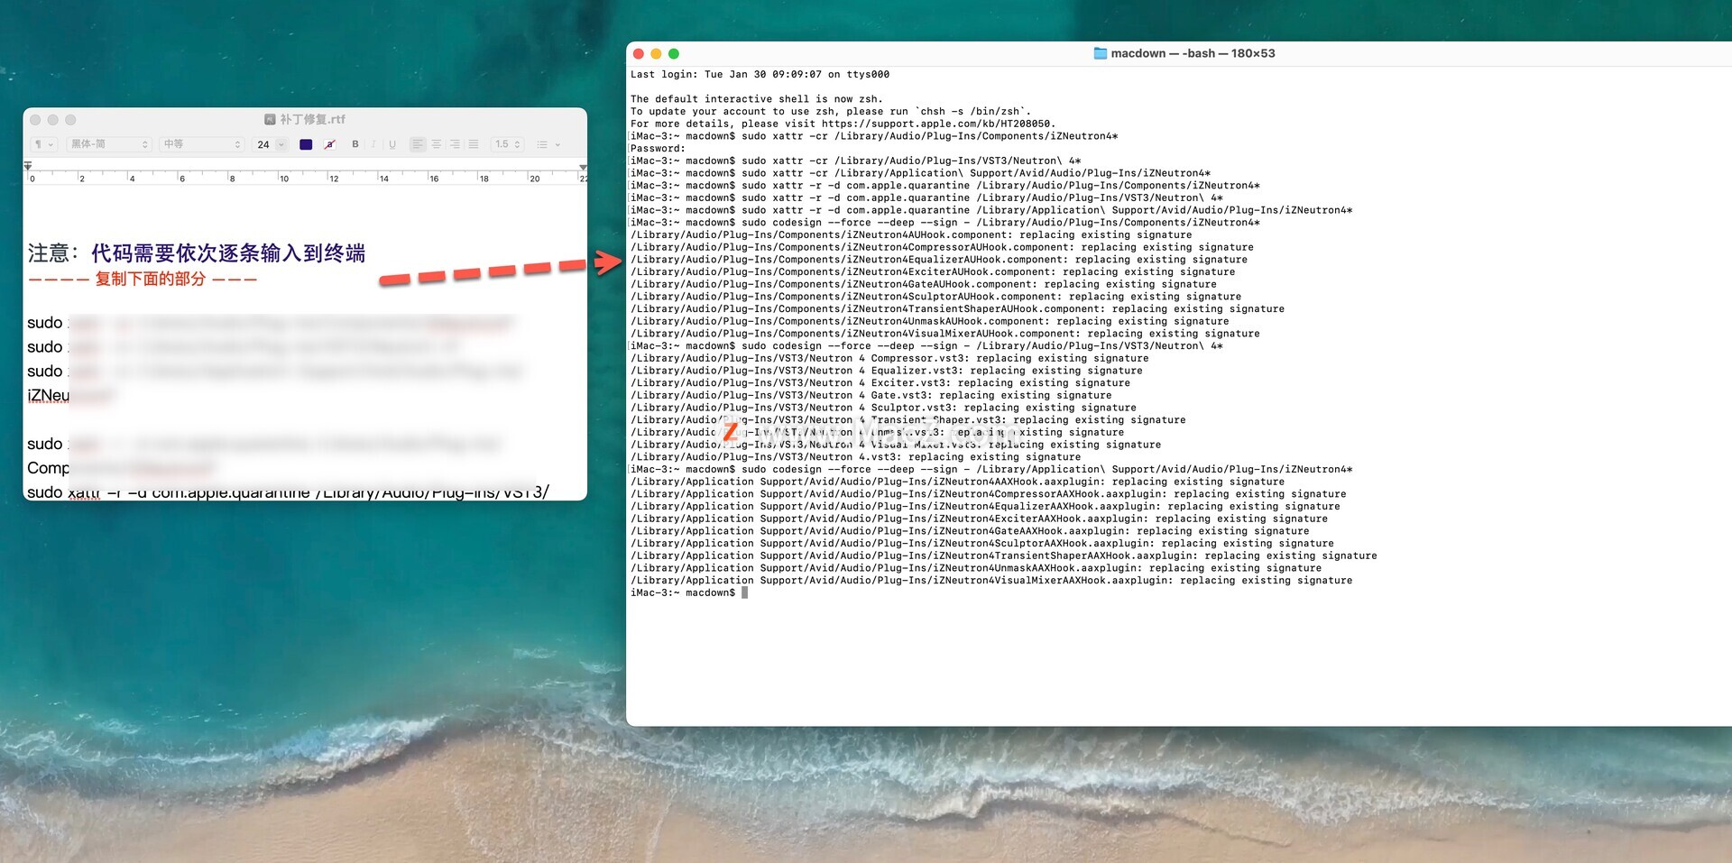This screenshot has width=1732, height=863.
Task: Zoom the Terminal window with green button
Action: pyautogui.click(x=673, y=54)
